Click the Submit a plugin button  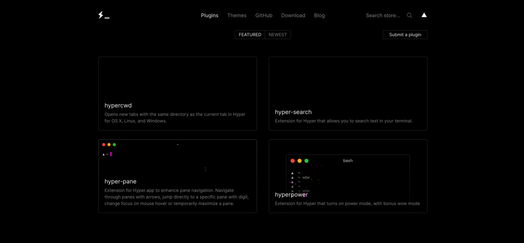pos(405,35)
